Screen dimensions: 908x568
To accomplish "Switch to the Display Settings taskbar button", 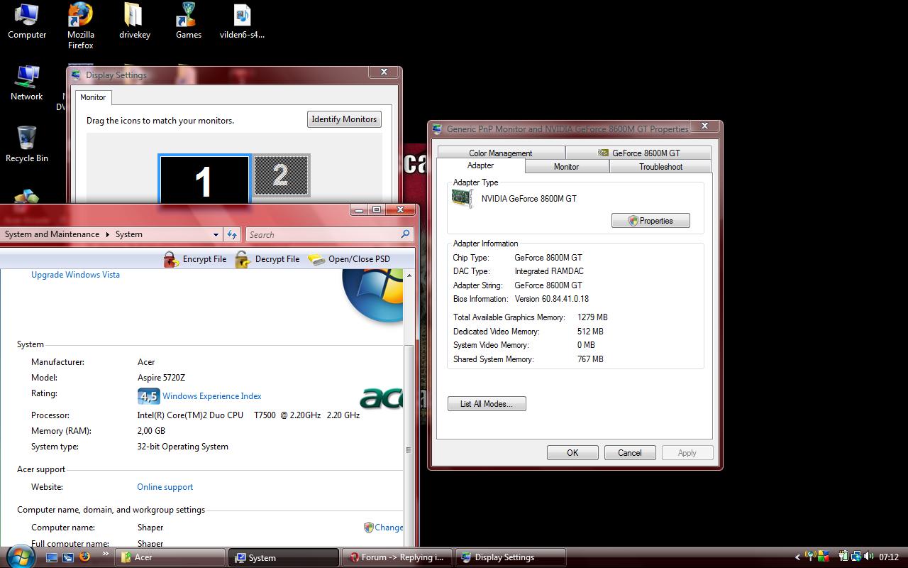I will pyautogui.click(x=511, y=557).
